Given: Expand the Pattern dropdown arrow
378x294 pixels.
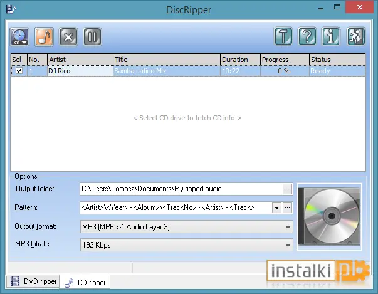Looking at the screenshot, I should [x=276, y=207].
